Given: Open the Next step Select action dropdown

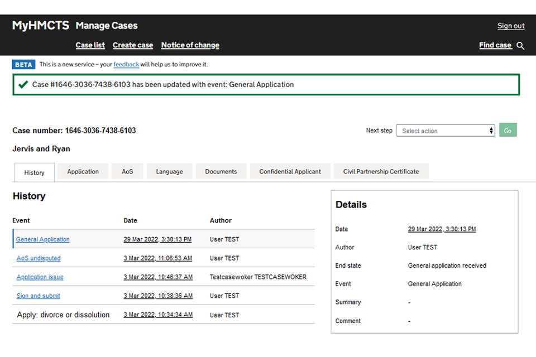Looking at the screenshot, I should (445, 131).
